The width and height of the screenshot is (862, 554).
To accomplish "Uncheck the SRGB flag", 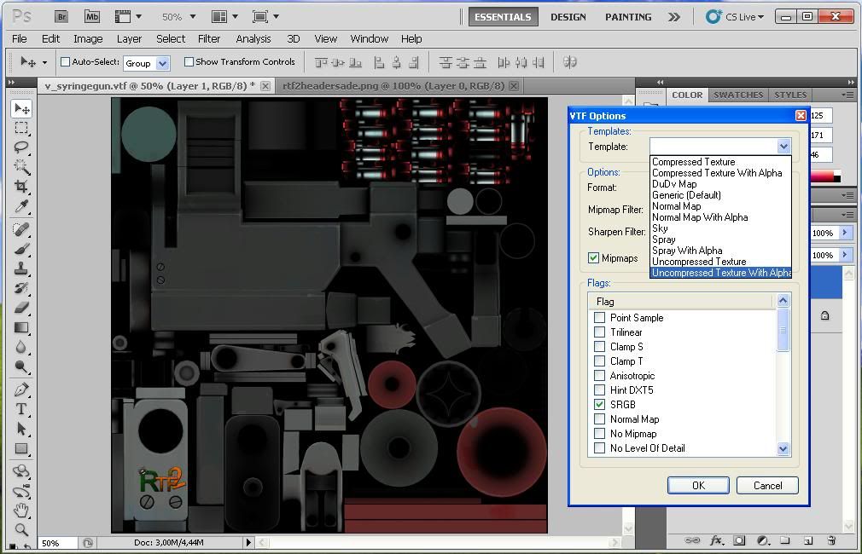I will click(x=599, y=405).
